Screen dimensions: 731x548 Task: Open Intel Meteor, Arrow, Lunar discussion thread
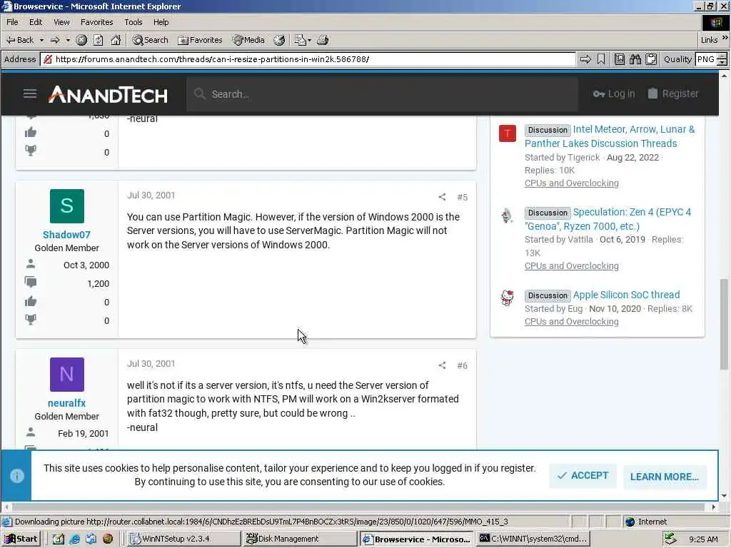coord(610,136)
